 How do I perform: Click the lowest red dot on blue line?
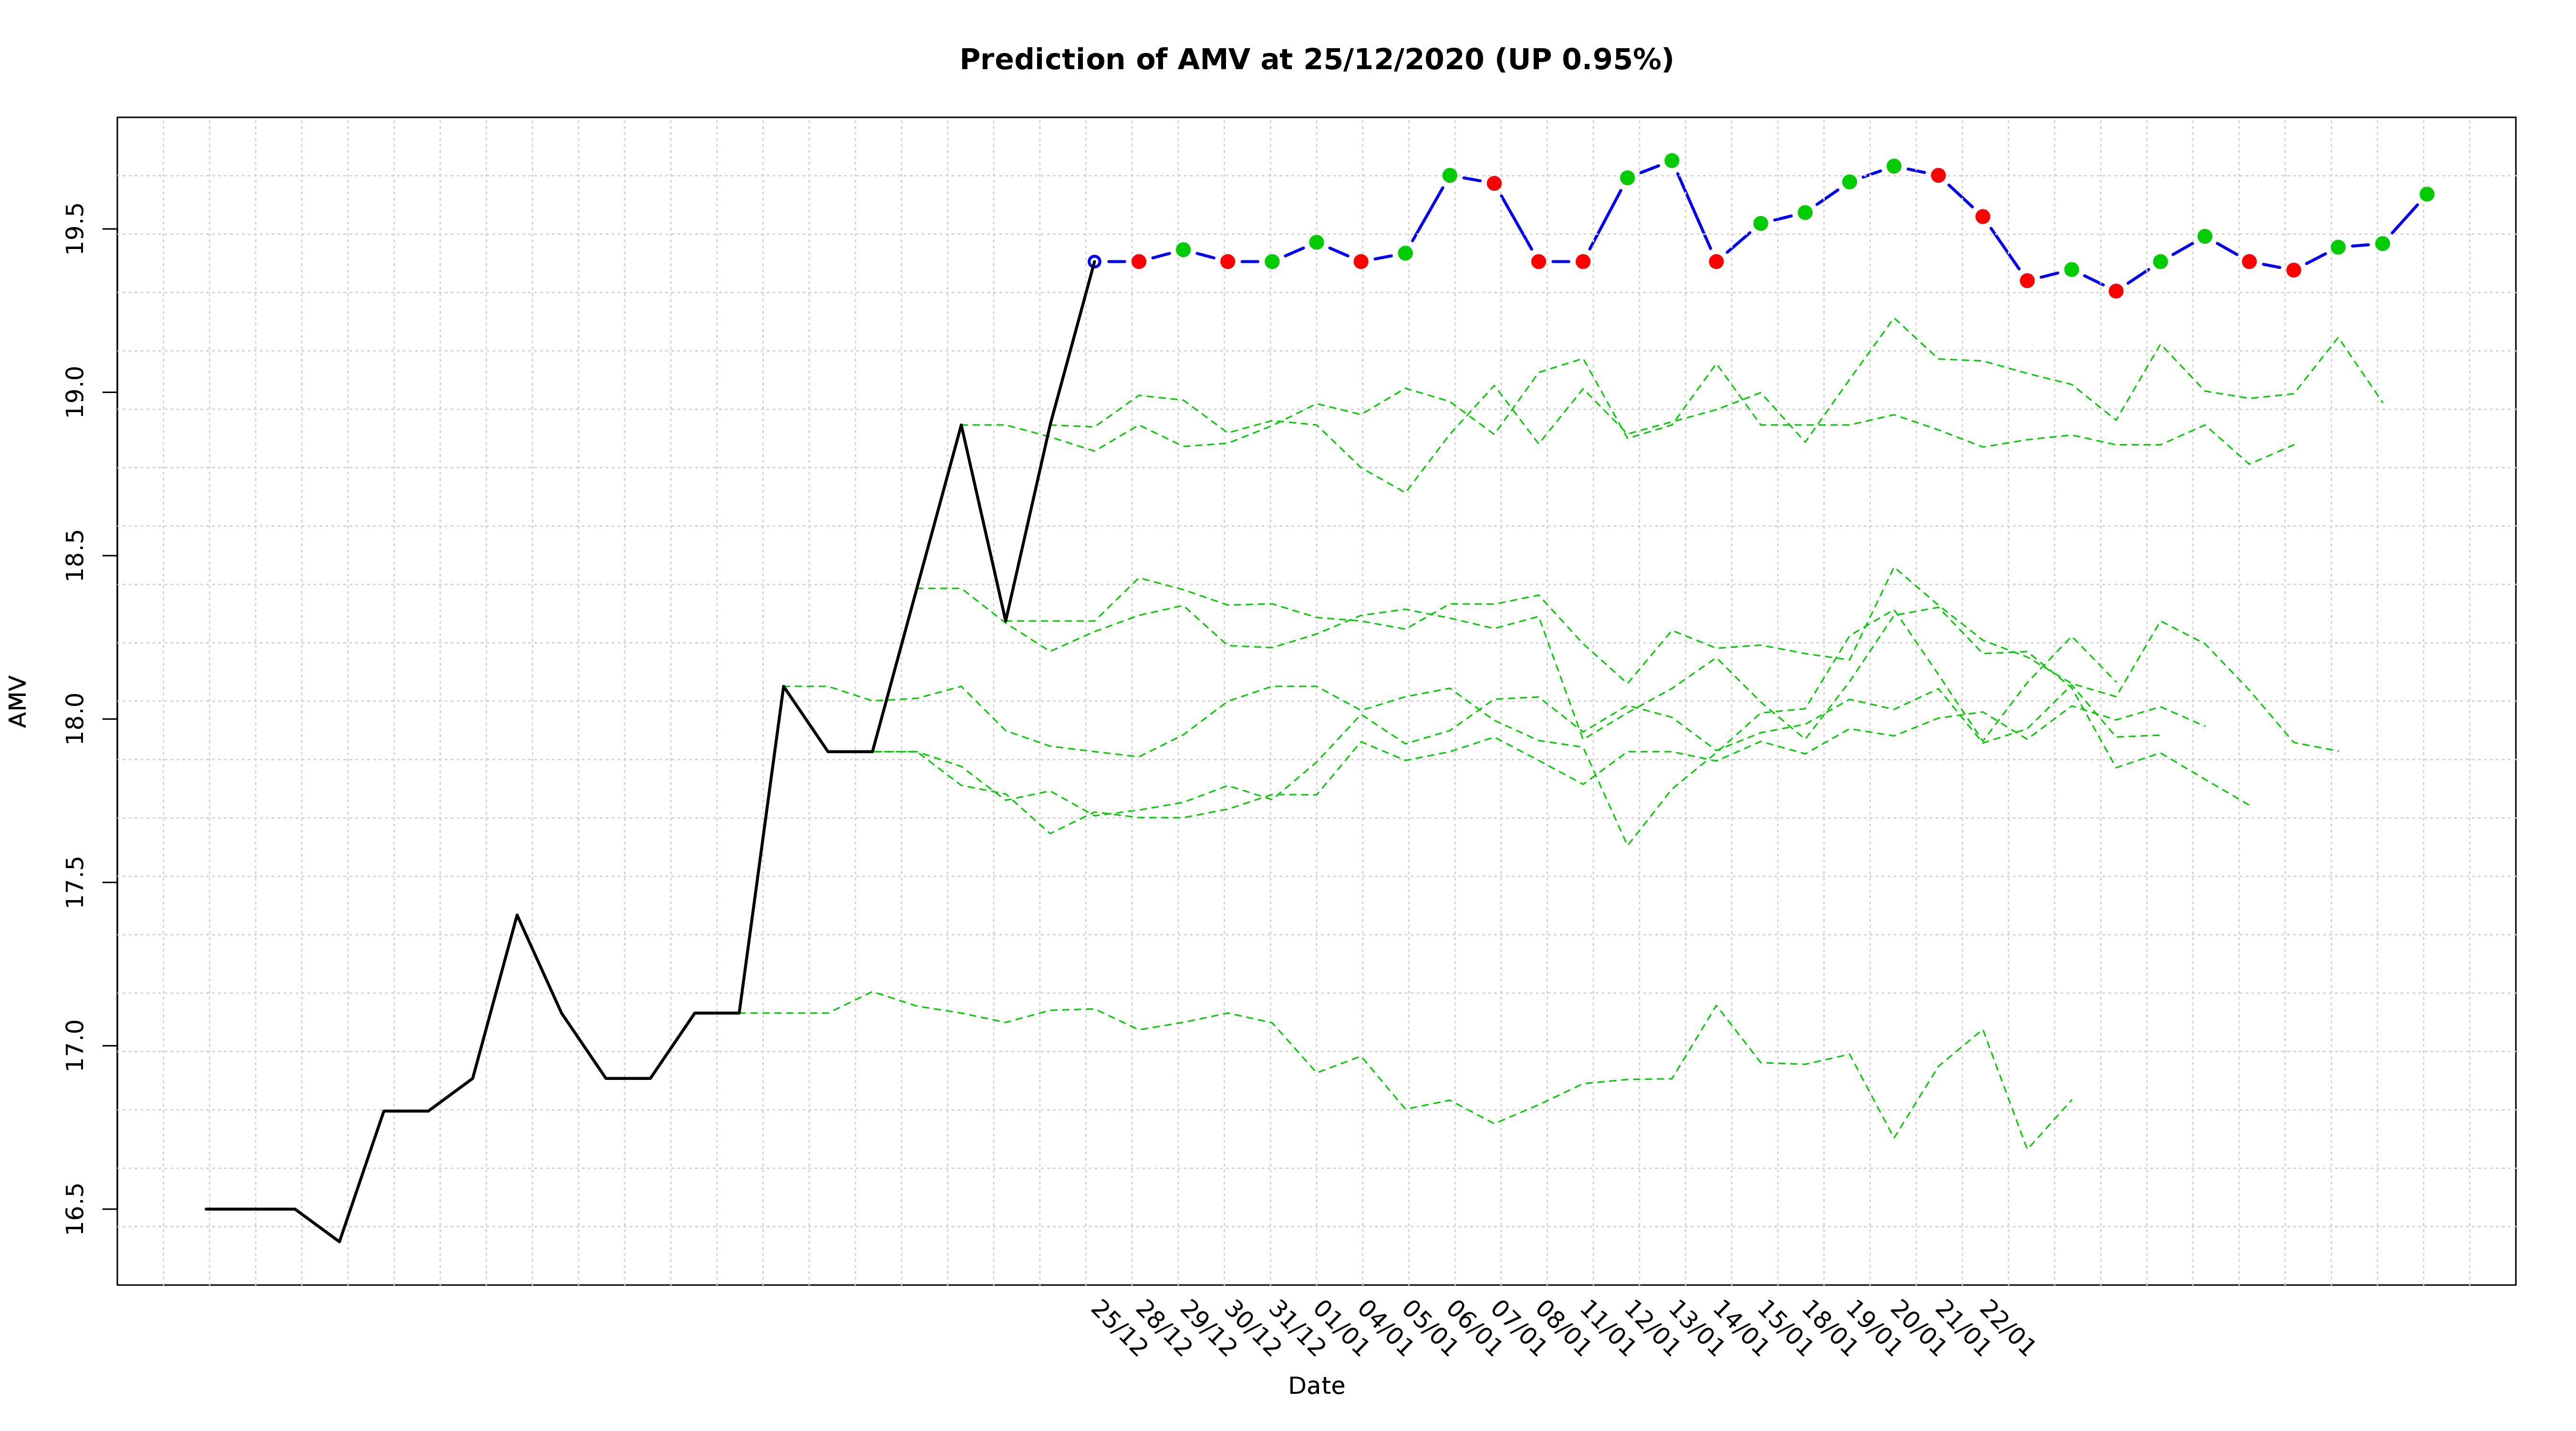click(2115, 291)
